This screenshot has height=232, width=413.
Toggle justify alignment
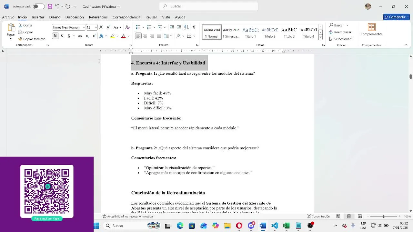point(159,36)
